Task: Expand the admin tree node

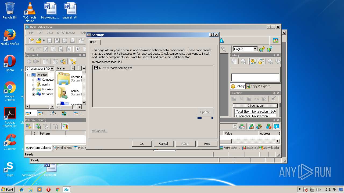Action: click(x=34, y=85)
